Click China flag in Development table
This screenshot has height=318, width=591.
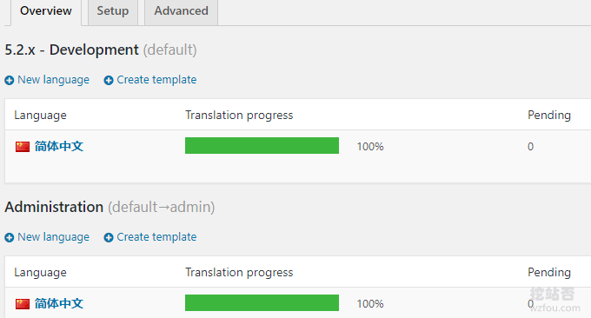[23, 147]
